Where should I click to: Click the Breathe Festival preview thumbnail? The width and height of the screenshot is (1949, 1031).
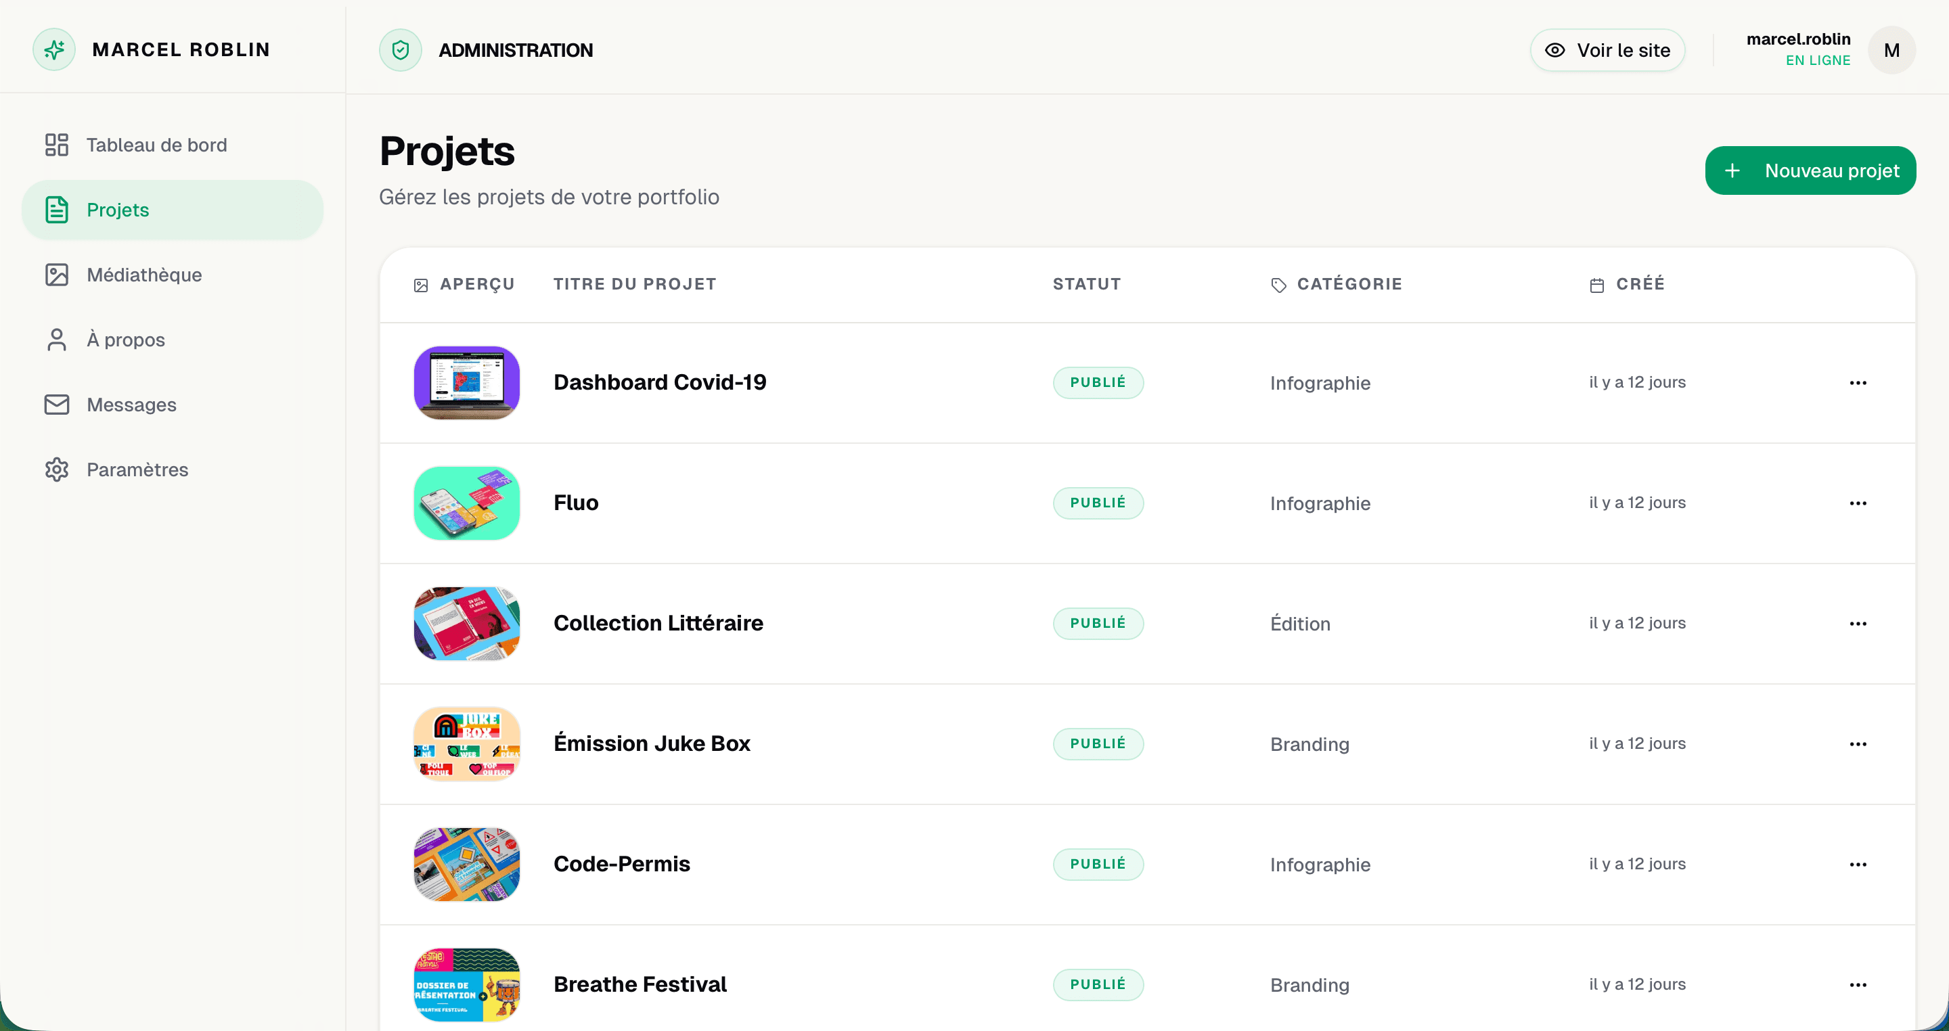(x=467, y=984)
